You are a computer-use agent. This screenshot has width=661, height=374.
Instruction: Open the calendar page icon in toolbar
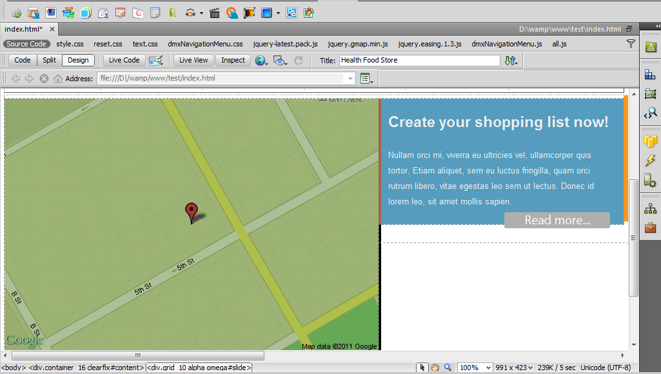pyautogui.click(x=103, y=13)
